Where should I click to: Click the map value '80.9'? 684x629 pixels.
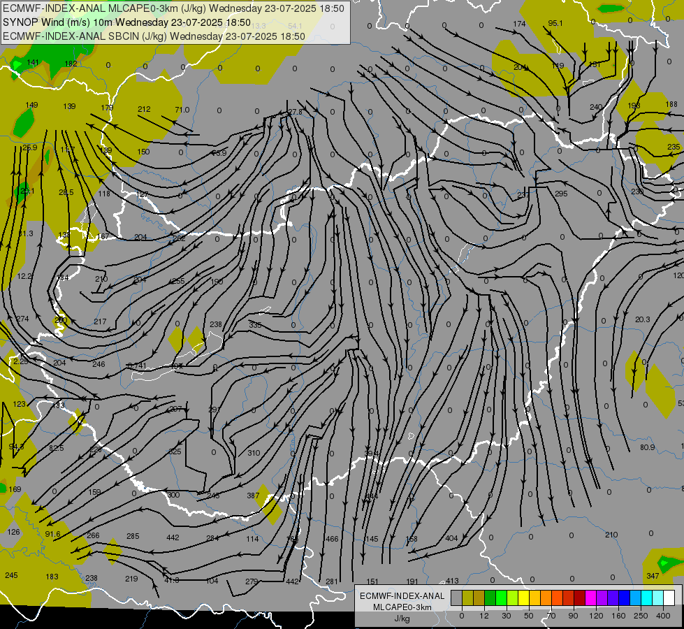tap(648, 447)
